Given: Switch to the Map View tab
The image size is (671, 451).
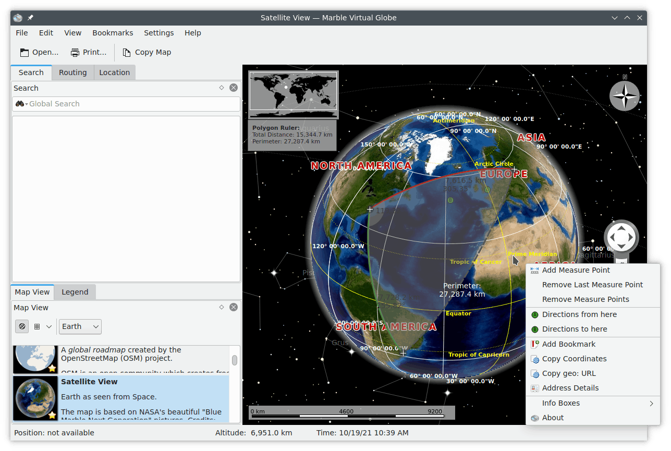Looking at the screenshot, I should pyautogui.click(x=32, y=292).
